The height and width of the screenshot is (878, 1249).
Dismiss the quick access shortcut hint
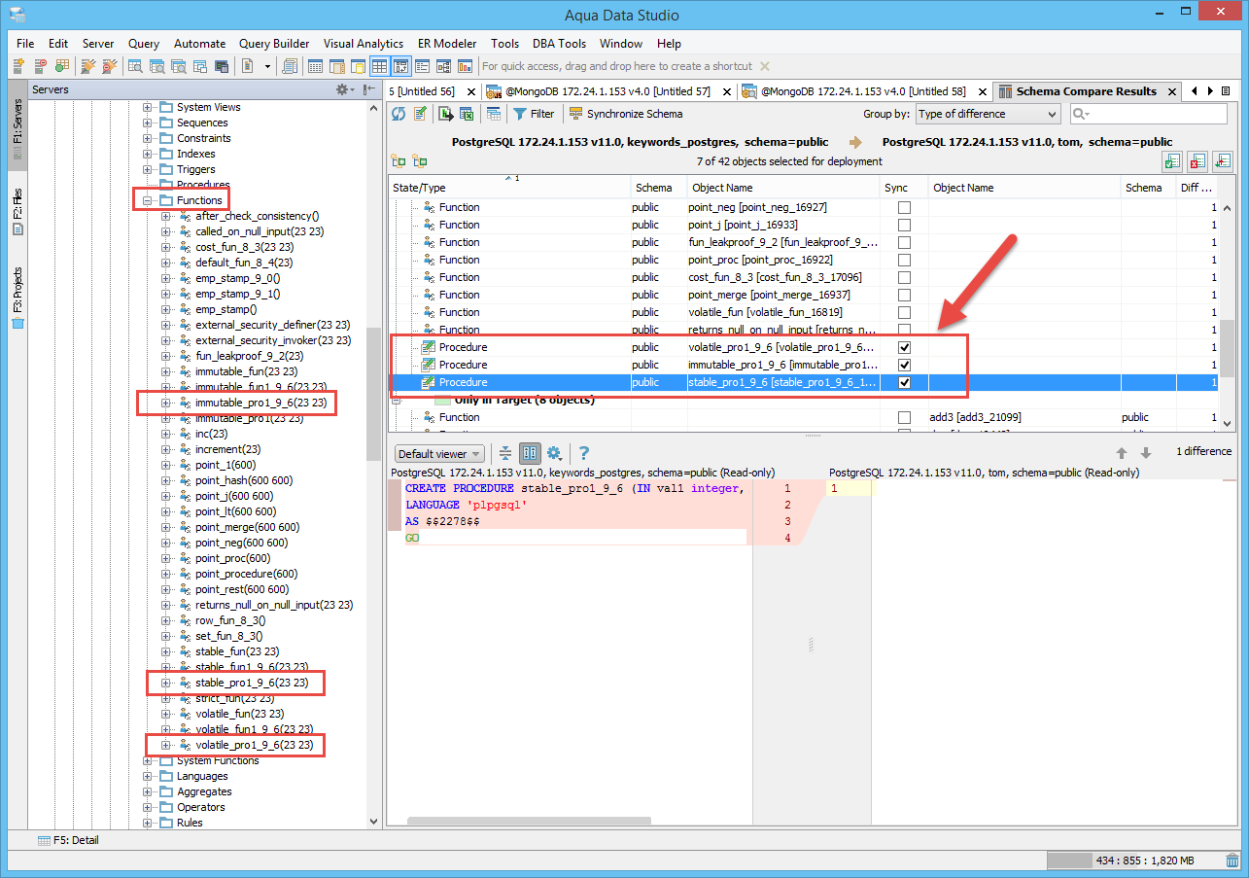click(x=764, y=66)
